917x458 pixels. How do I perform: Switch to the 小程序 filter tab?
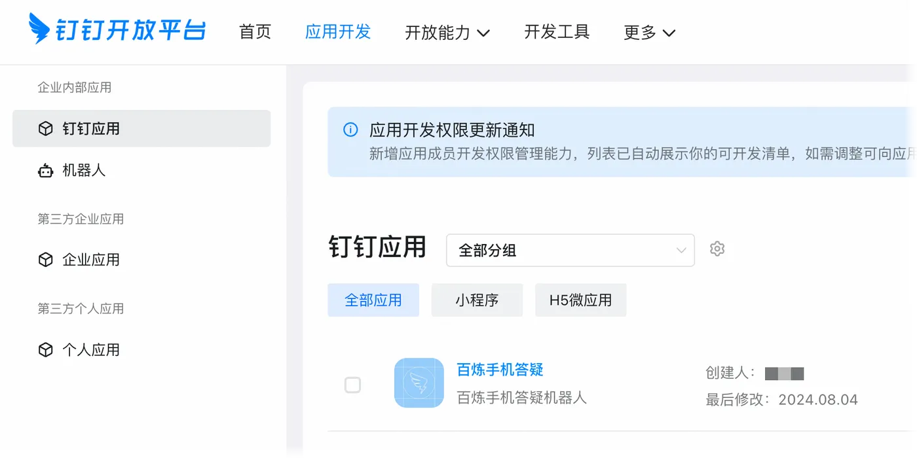477,300
